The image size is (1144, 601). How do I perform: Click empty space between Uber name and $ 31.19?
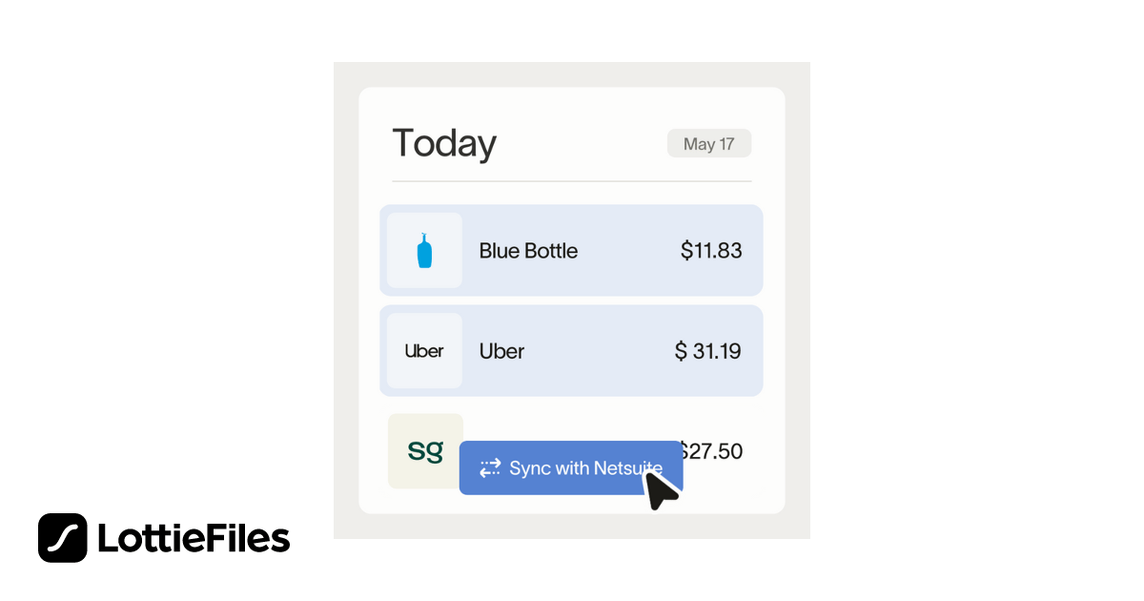pos(601,351)
